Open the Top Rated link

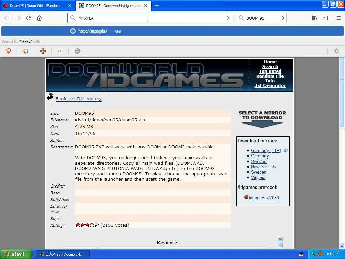click(x=270, y=71)
